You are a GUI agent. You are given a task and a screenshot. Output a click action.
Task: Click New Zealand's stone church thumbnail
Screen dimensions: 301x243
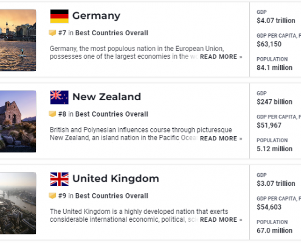click(18, 122)
